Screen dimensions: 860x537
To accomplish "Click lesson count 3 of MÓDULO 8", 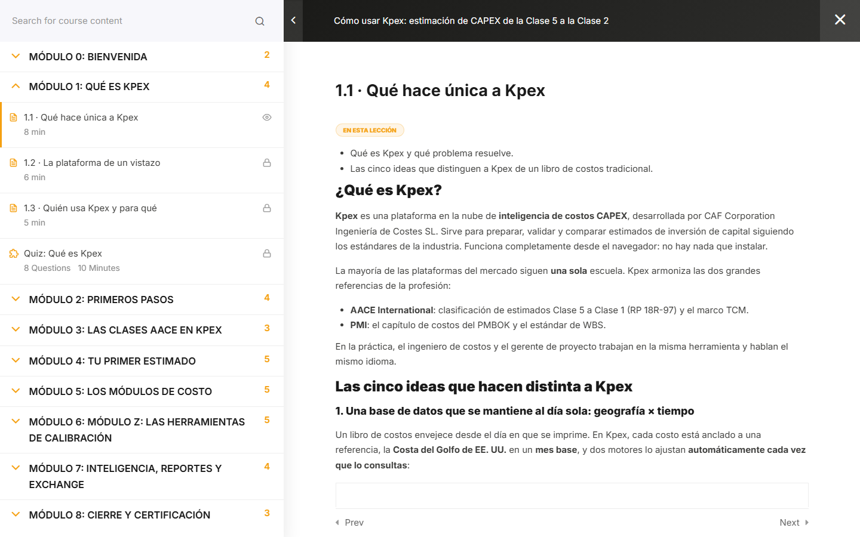I will tap(267, 513).
